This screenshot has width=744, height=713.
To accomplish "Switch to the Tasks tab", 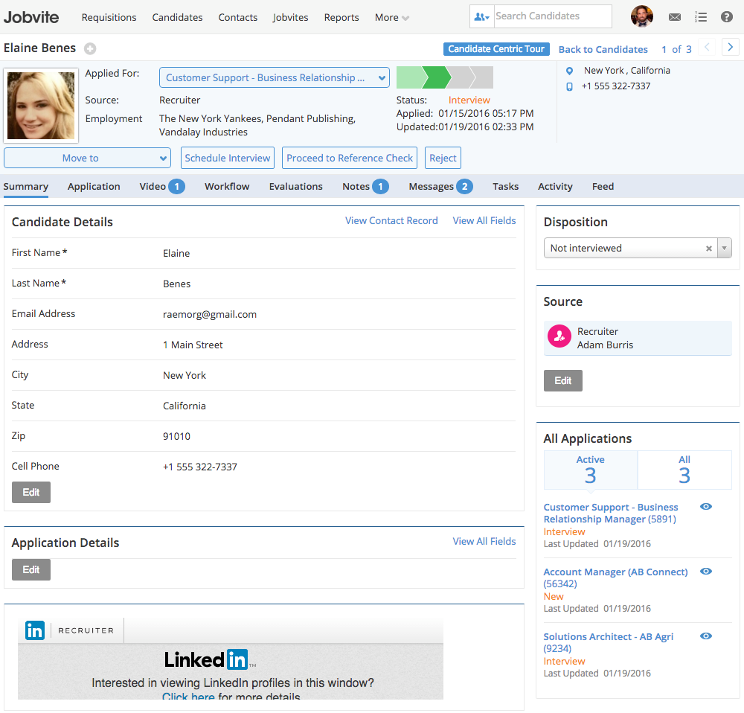I will tap(505, 187).
